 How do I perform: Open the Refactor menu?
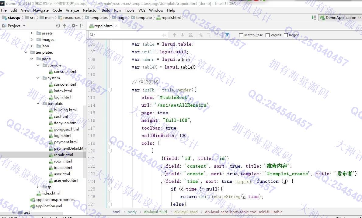pos(90,10)
